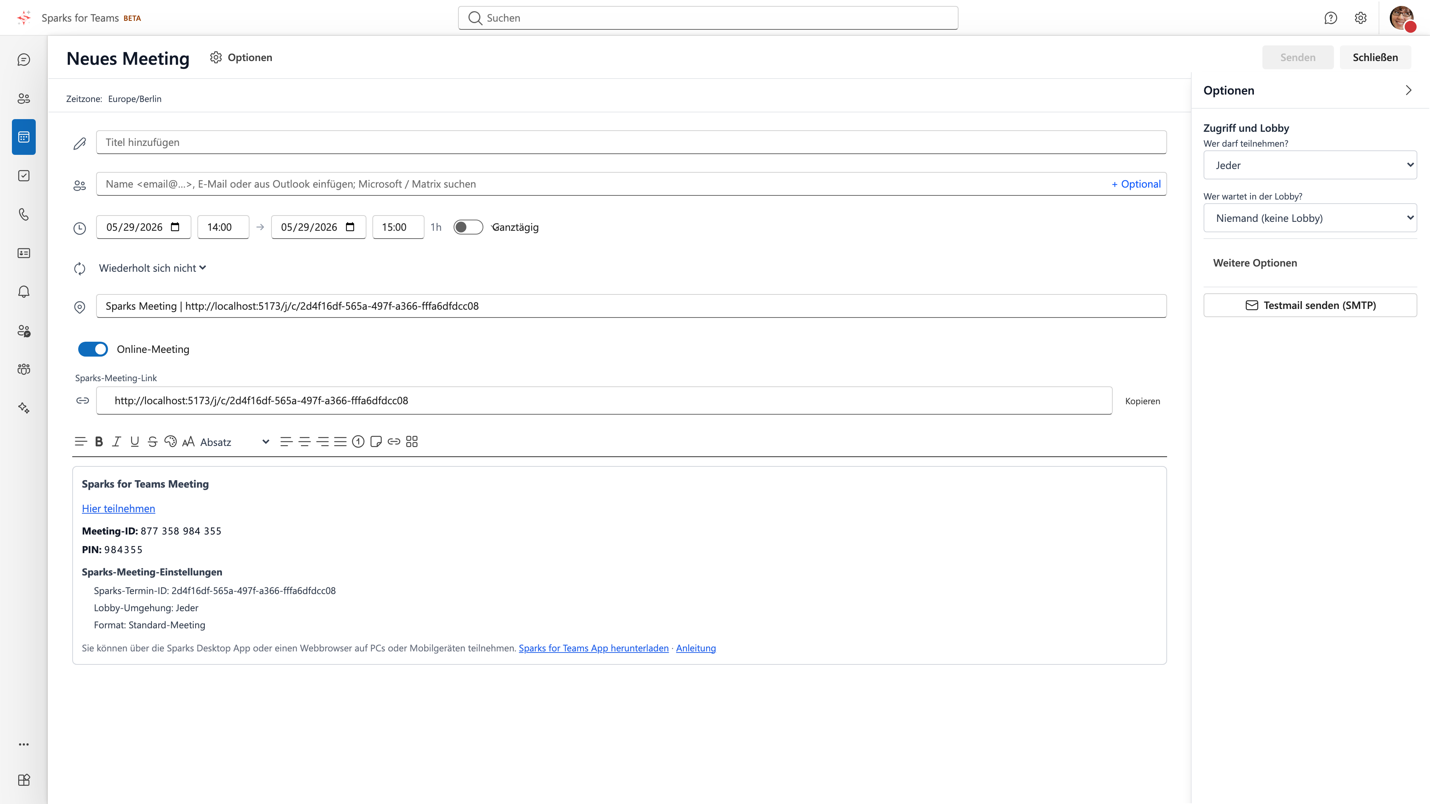The height and width of the screenshot is (804, 1430).
Task: Open Optionen next to Neues Meeting
Action: [241, 57]
